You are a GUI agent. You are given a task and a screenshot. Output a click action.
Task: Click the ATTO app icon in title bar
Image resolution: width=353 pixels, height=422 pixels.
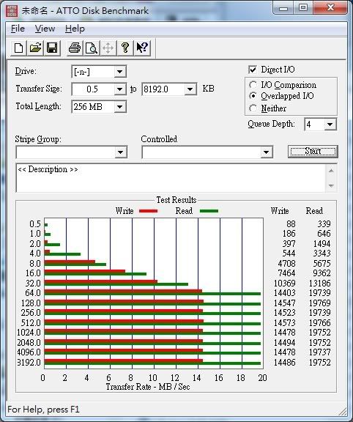coord(12,11)
